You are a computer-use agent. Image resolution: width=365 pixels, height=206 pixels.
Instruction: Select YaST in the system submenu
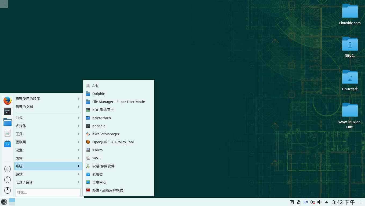pyautogui.click(x=96, y=158)
